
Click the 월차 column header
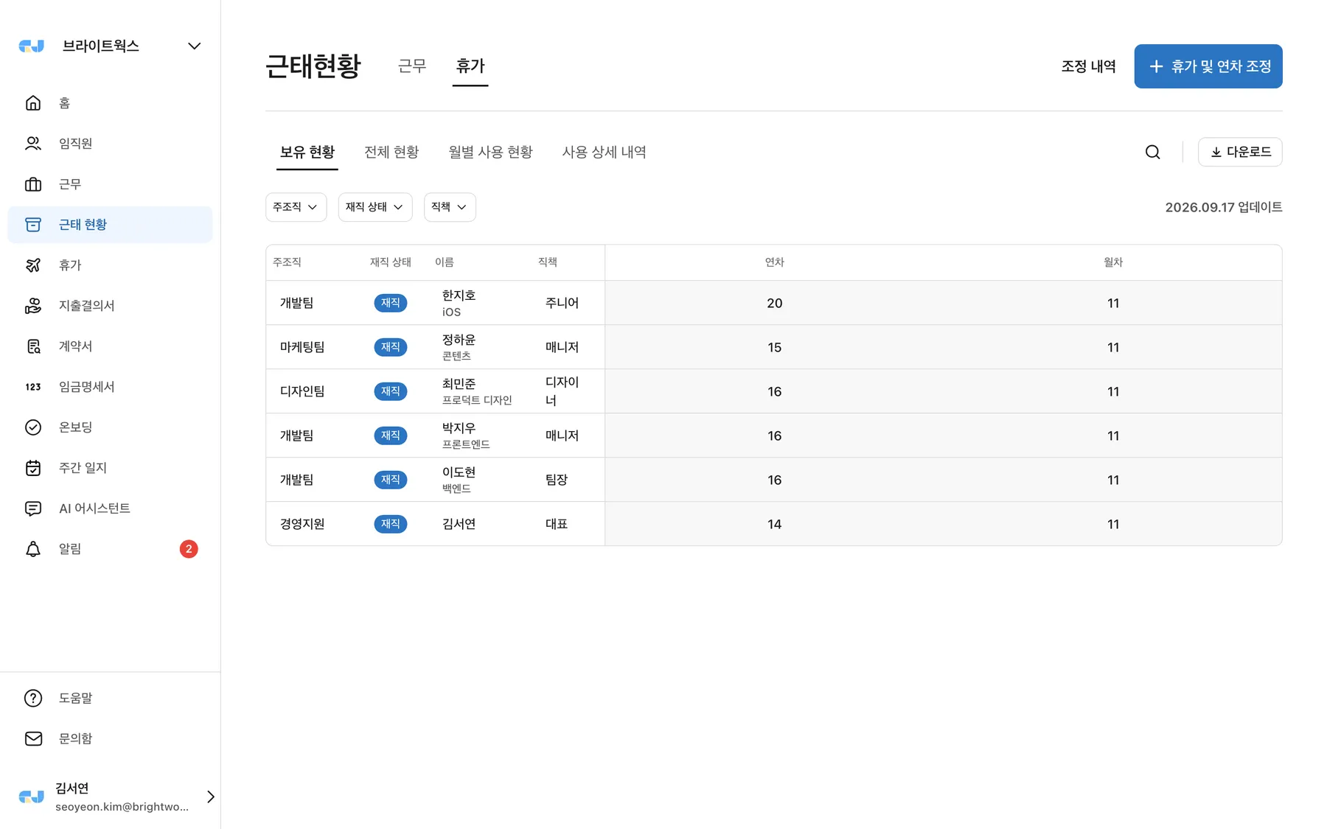[x=1113, y=262]
